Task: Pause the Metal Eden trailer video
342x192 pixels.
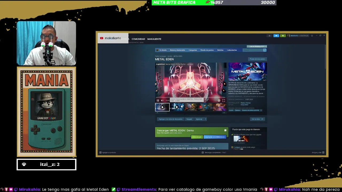Action: click(x=158, y=101)
